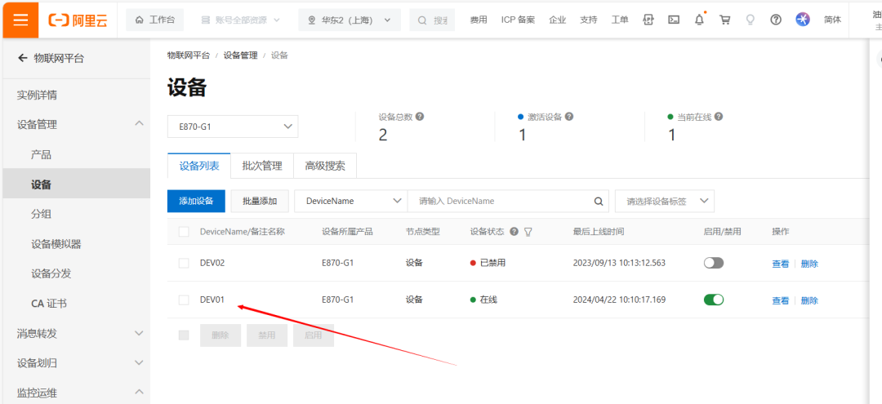Open the help question mark icon

pyautogui.click(x=776, y=20)
